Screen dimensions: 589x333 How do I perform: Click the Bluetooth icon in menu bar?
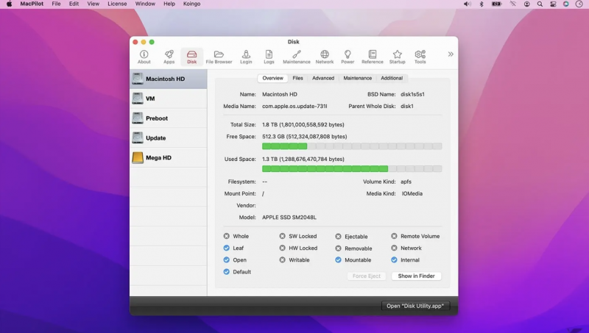(x=482, y=4)
